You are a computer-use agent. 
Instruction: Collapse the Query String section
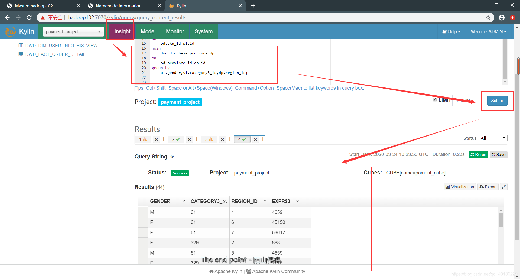(x=172, y=157)
